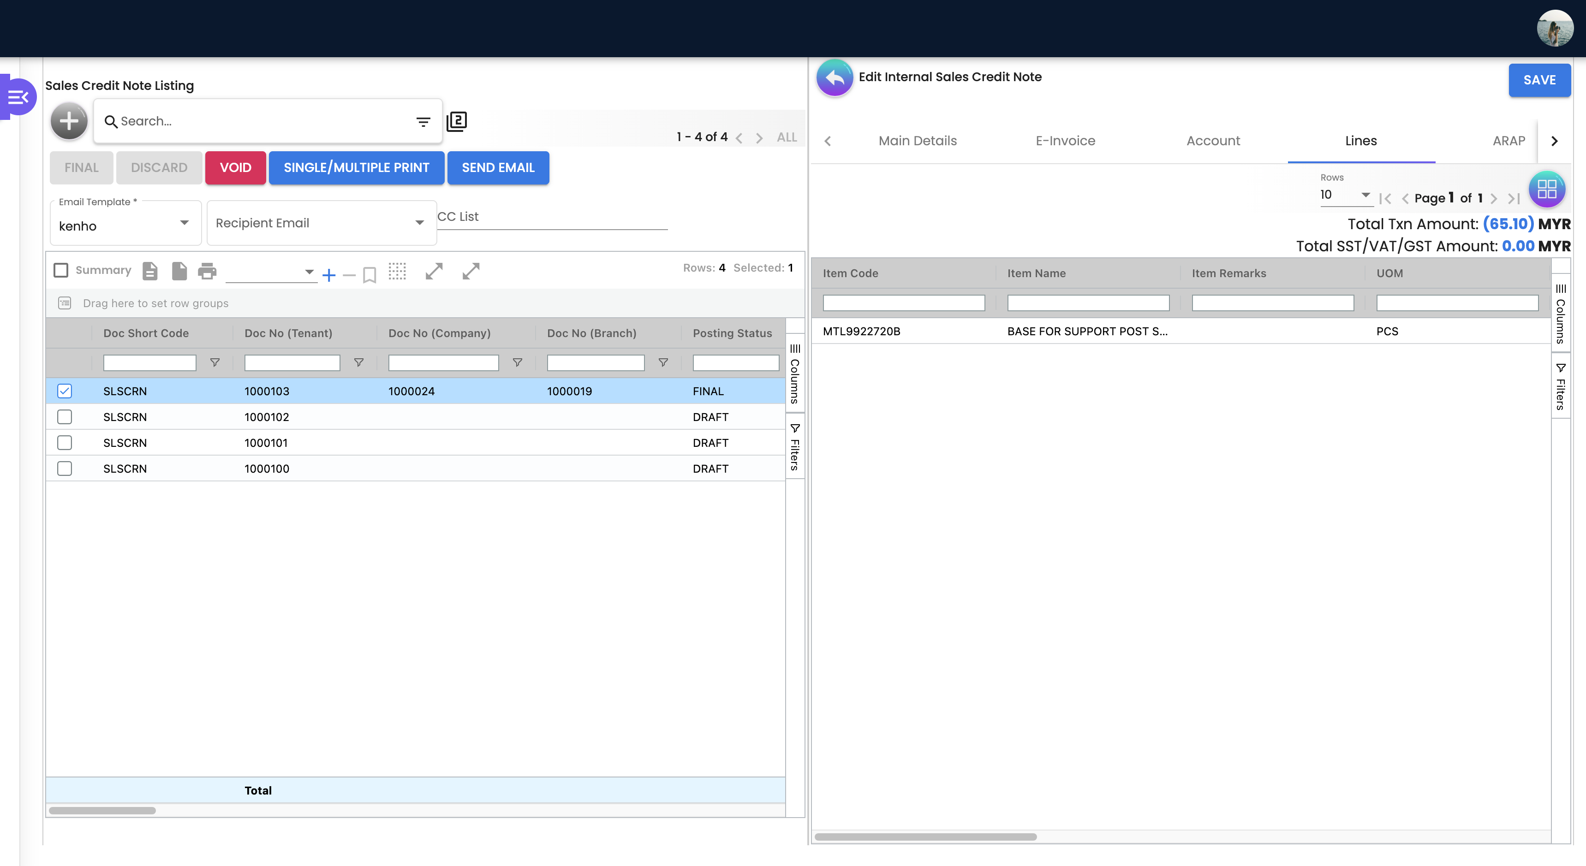Viewport: 1586px width, 866px height.
Task: Remove the saved grid view with minus
Action: [349, 275]
